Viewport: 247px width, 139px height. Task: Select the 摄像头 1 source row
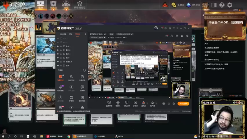(x=72, y=61)
